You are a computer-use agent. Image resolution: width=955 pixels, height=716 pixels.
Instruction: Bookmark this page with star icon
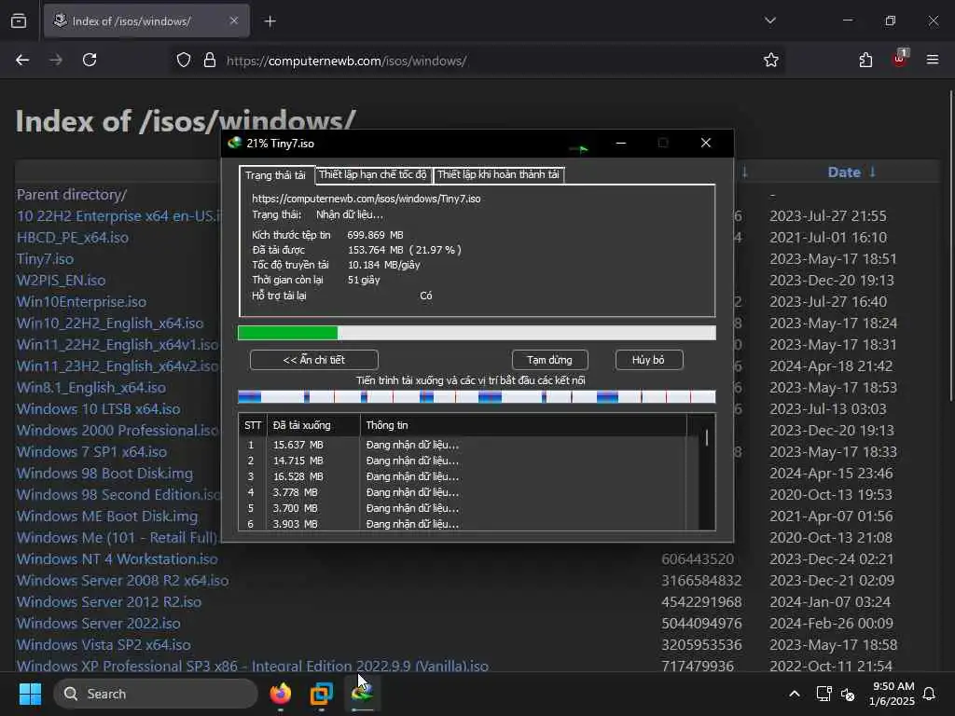point(771,61)
